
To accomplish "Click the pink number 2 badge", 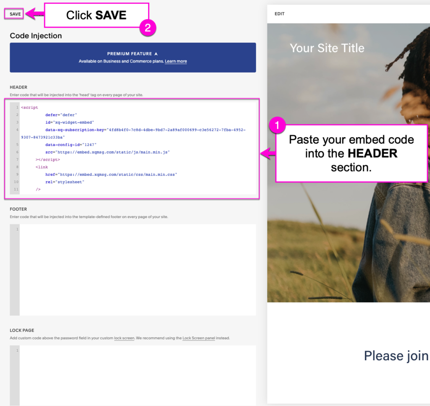I will click(147, 28).
